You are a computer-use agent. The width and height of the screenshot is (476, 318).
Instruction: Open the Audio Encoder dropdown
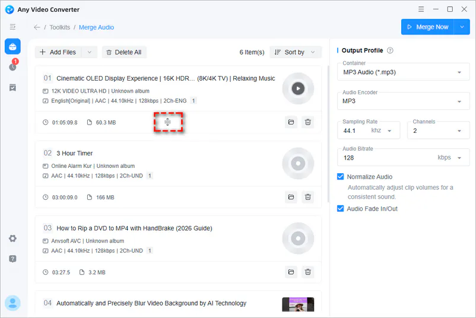(x=403, y=101)
